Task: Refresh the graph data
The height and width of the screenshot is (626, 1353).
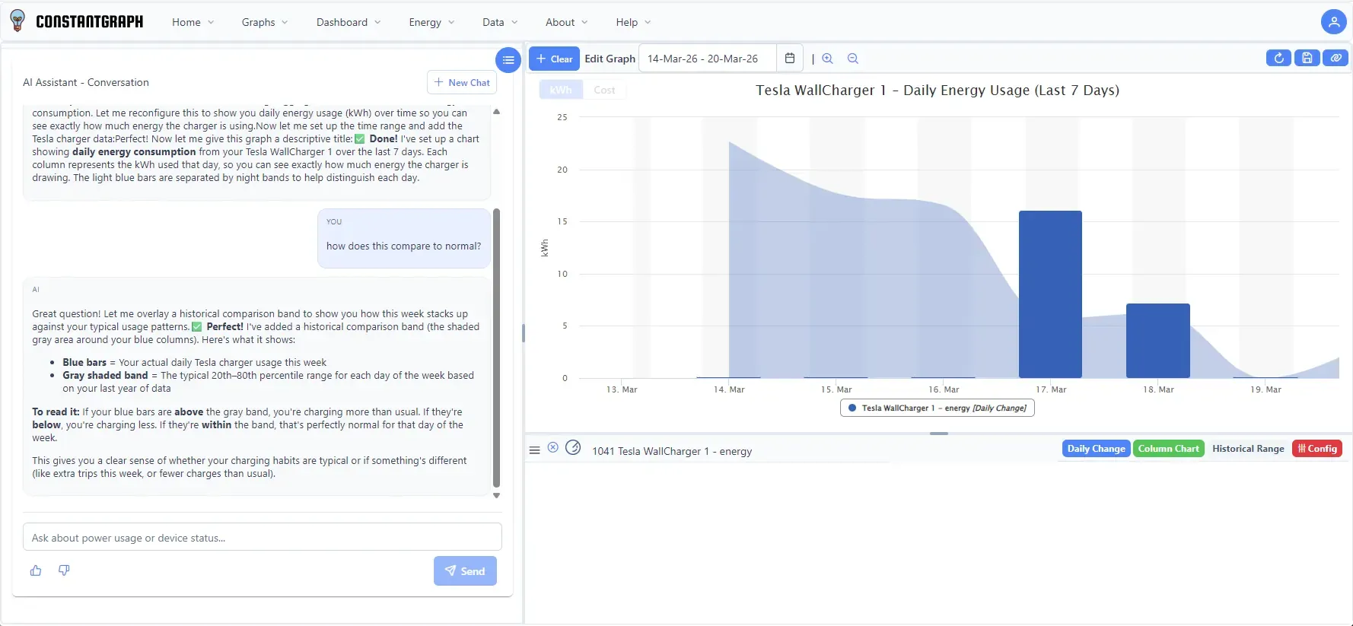Action: [1278, 58]
